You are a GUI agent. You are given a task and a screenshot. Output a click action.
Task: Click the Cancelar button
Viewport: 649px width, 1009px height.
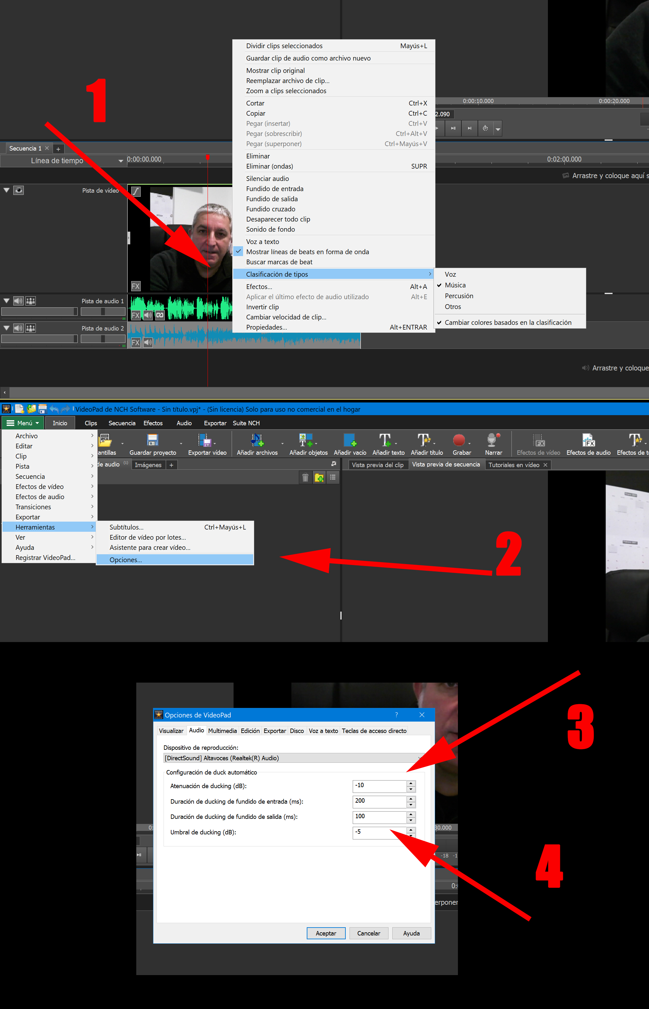[x=368, y=933]
